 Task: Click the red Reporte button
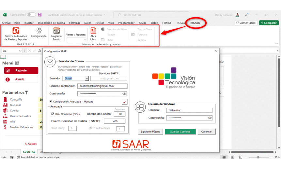point(21,70)
